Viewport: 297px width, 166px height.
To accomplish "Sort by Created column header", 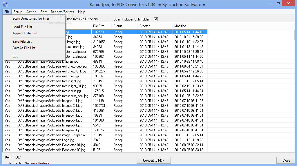I will pyautogui.click(x=155, y=26).
